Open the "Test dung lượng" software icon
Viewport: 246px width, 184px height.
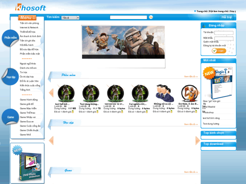(x=91, y=94)
